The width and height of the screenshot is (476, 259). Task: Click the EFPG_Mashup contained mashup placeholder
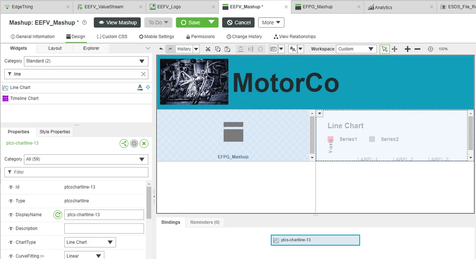click(233, 135)
